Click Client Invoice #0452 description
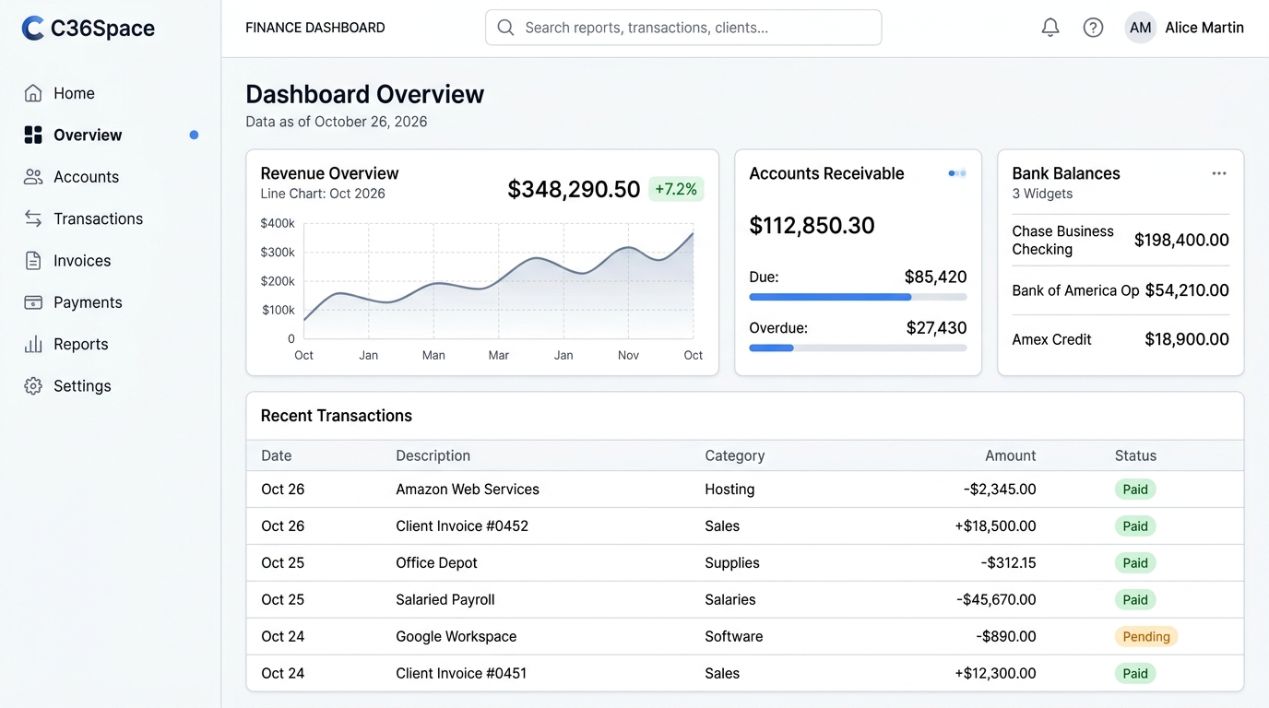Image resolution: width=1269 pixels, height=708 pixels. (462, 525)
